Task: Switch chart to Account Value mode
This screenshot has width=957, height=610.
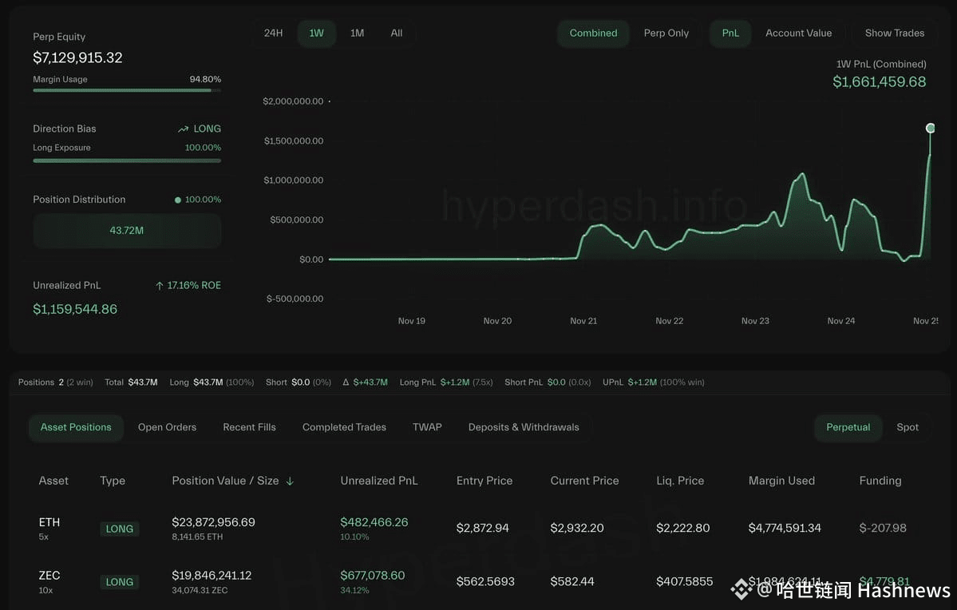Action: click(798, 34)
